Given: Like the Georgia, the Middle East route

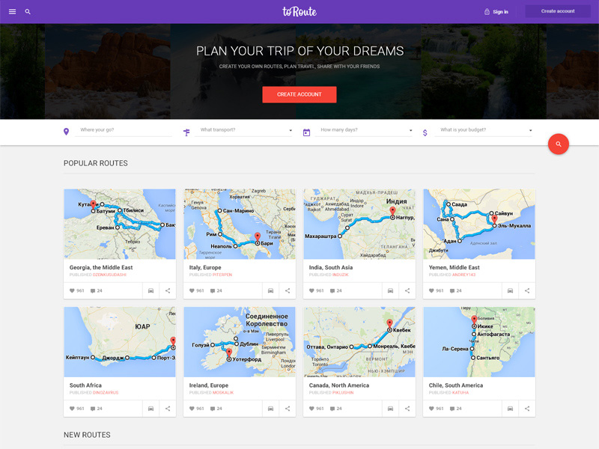Looking at the screenshot, I should (73, 290).
